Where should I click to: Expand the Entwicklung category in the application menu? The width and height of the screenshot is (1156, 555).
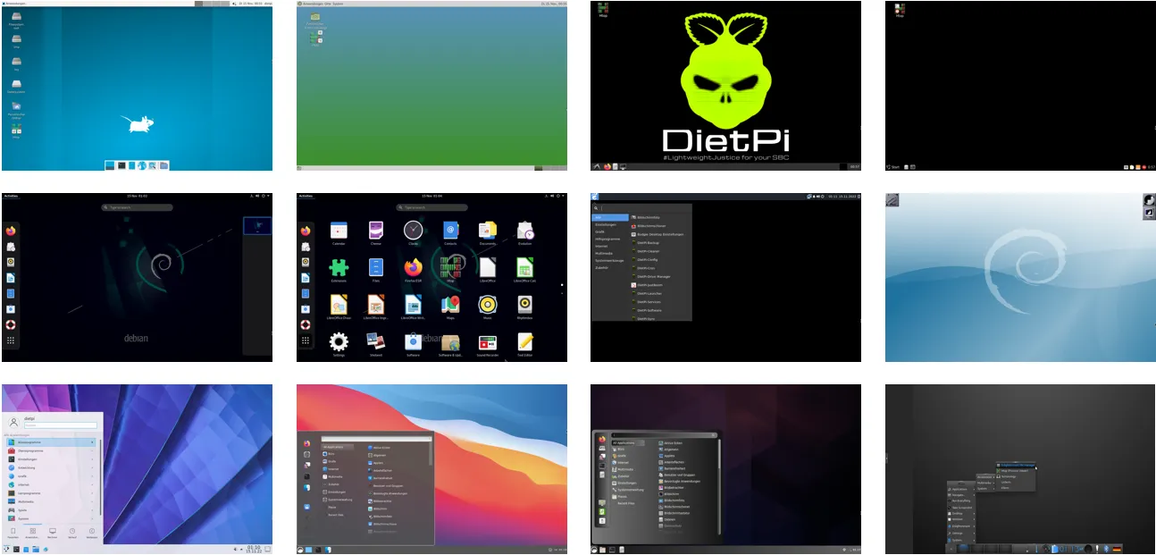[25, 467]
